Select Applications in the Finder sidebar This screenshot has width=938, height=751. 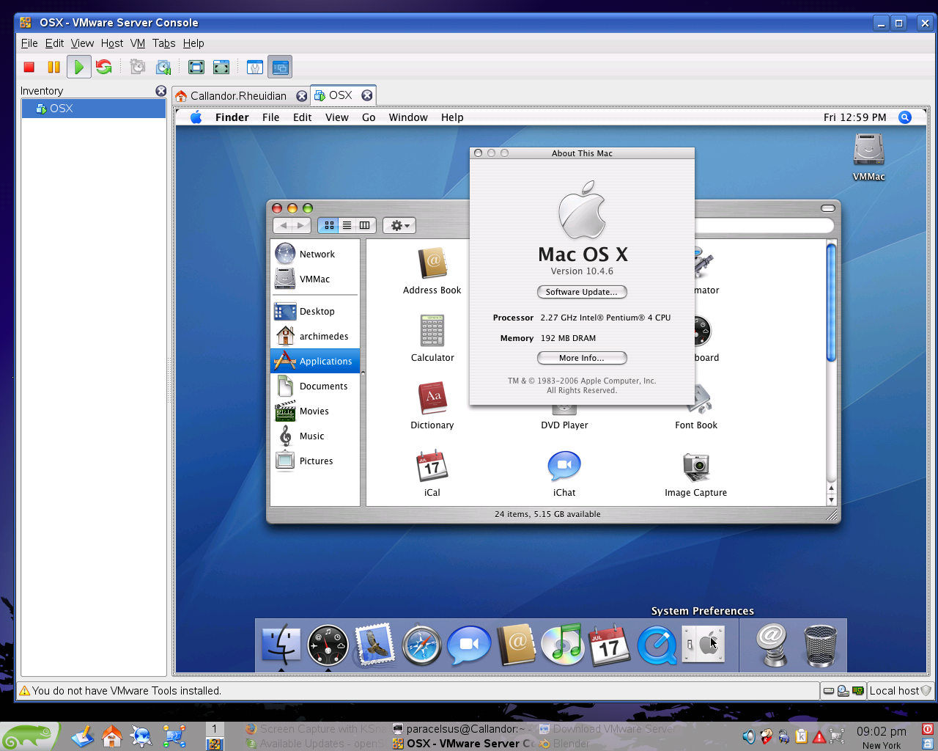315,361
